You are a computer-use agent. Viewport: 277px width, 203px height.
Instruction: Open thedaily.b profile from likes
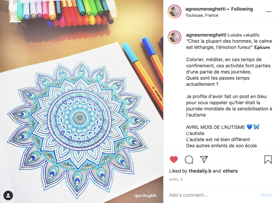pos(200,171)
